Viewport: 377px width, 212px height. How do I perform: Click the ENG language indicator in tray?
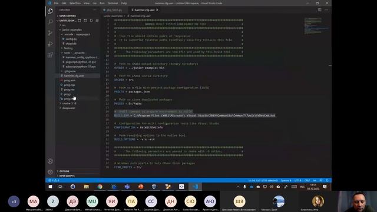point(302,187)
